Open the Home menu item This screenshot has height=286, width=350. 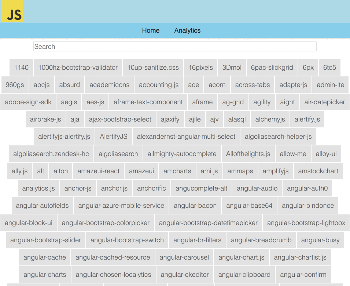tap(151, 30)
